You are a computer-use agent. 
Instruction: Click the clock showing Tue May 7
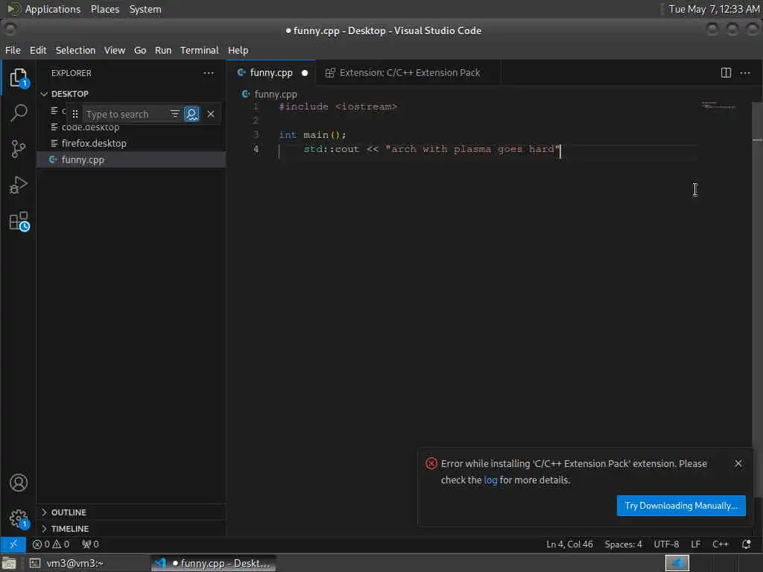point(714,9)
